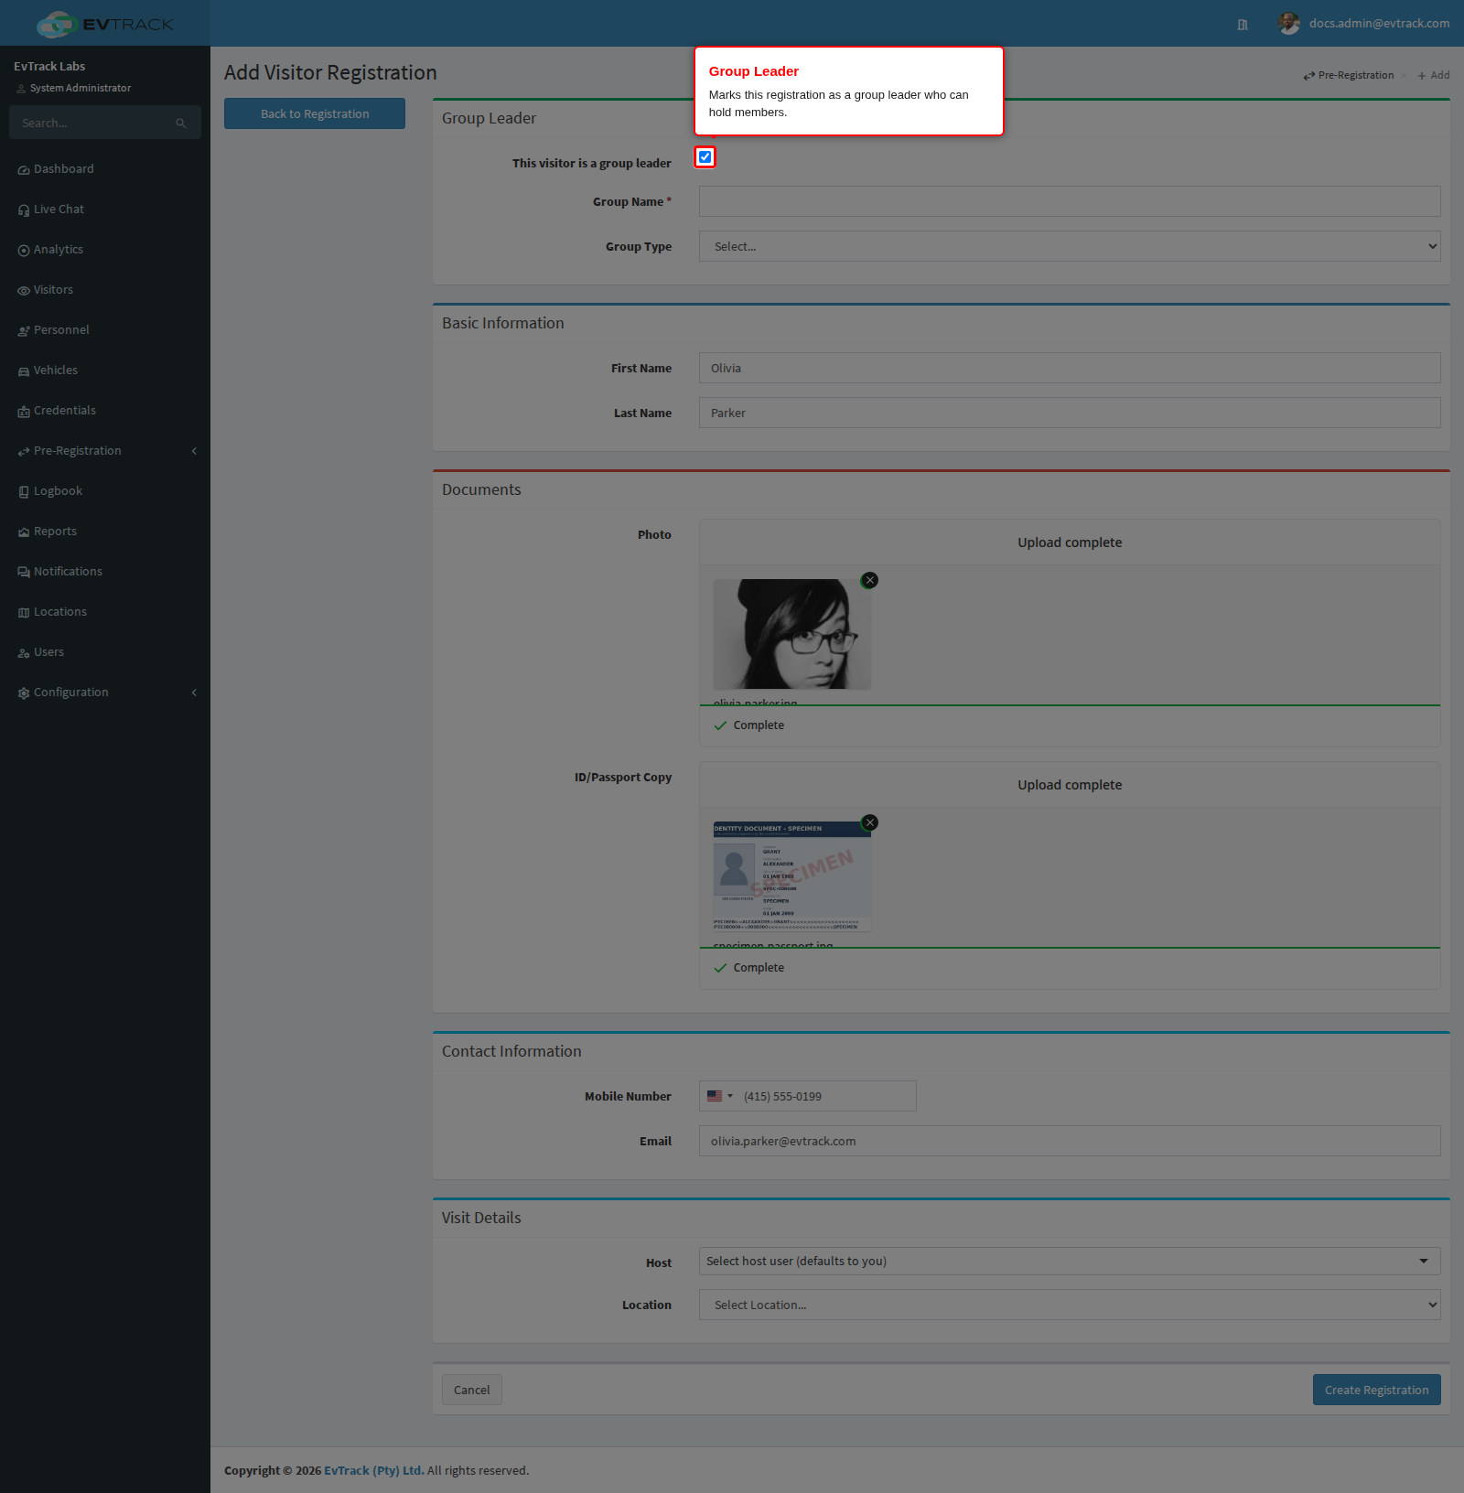The width and height of the screenshot is (1464, 1493).
Task: Open the Dashboard sidebar icon
Action: click(x=24, y=170)
